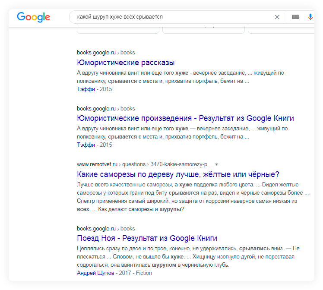This screenshot has width=323, height=290.
Task: Click the Google logo
Action: [33, 17]
